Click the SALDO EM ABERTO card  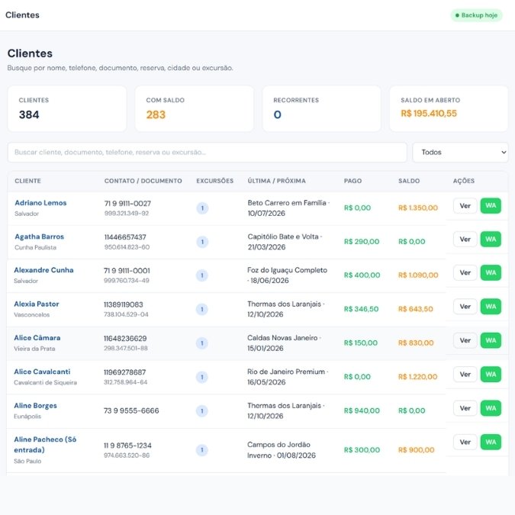[x=449, y=108]
